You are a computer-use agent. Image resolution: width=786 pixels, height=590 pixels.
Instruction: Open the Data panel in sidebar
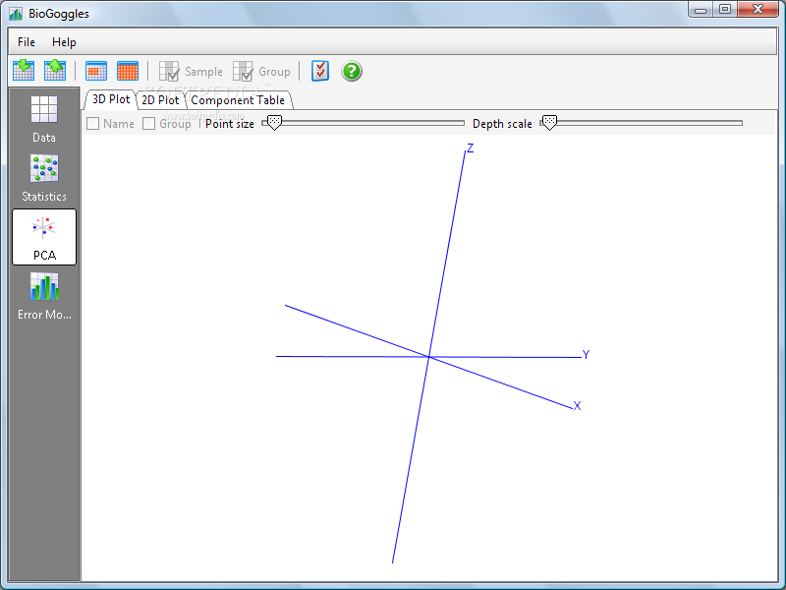[x=44, y=119]
